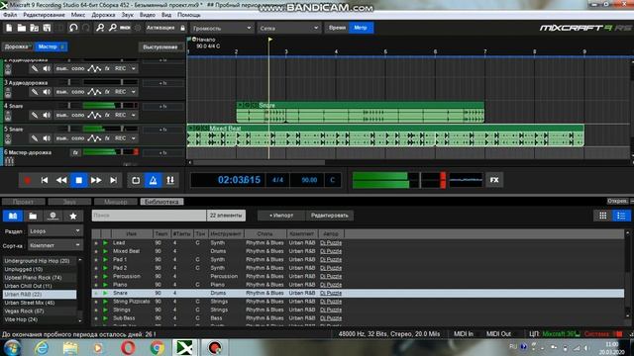Click the Редактировать button in library
The height and width of the screenshot is (356, 634).
click(x=330, y=216)
